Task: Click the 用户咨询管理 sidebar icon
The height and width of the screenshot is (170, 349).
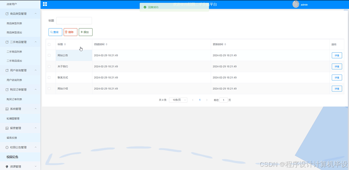Action: point(7,70)
